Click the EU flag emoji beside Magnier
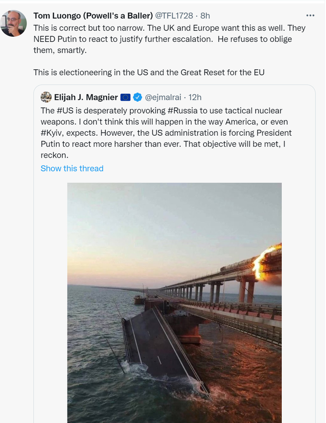This screenshot has width=326, height=423. (x=125, y=97)
